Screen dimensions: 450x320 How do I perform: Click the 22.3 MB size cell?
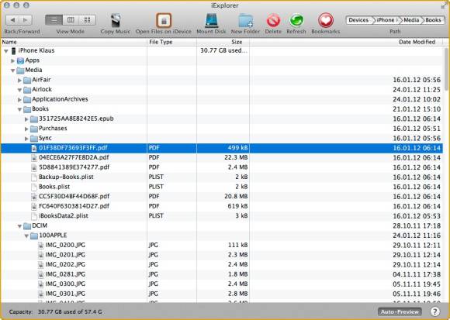236,157
